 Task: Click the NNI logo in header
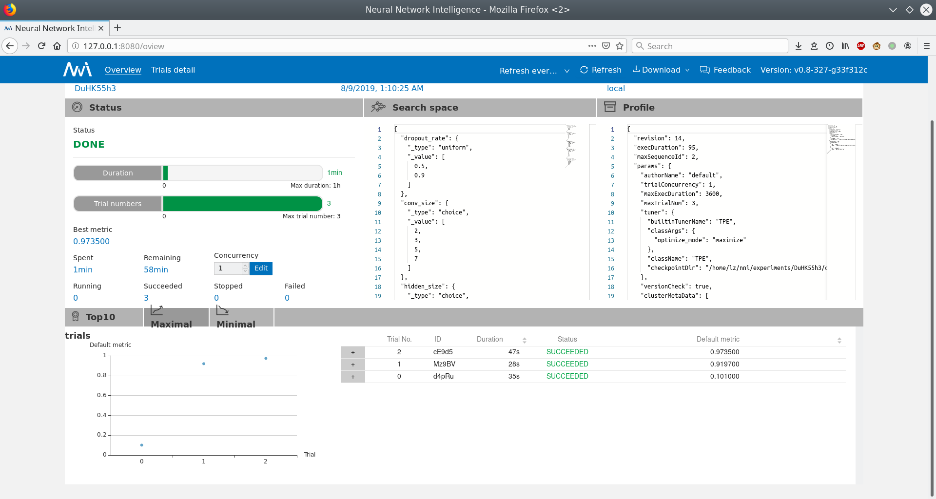tap(78, 70)
